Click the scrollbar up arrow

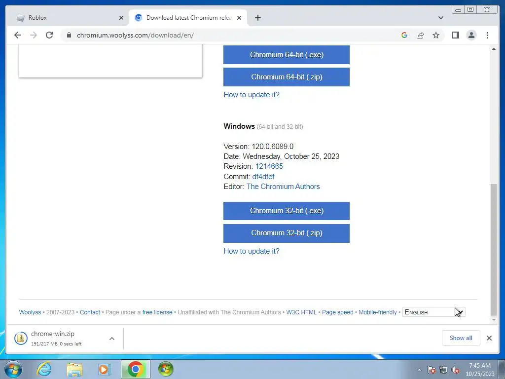(x=494, y=49)
